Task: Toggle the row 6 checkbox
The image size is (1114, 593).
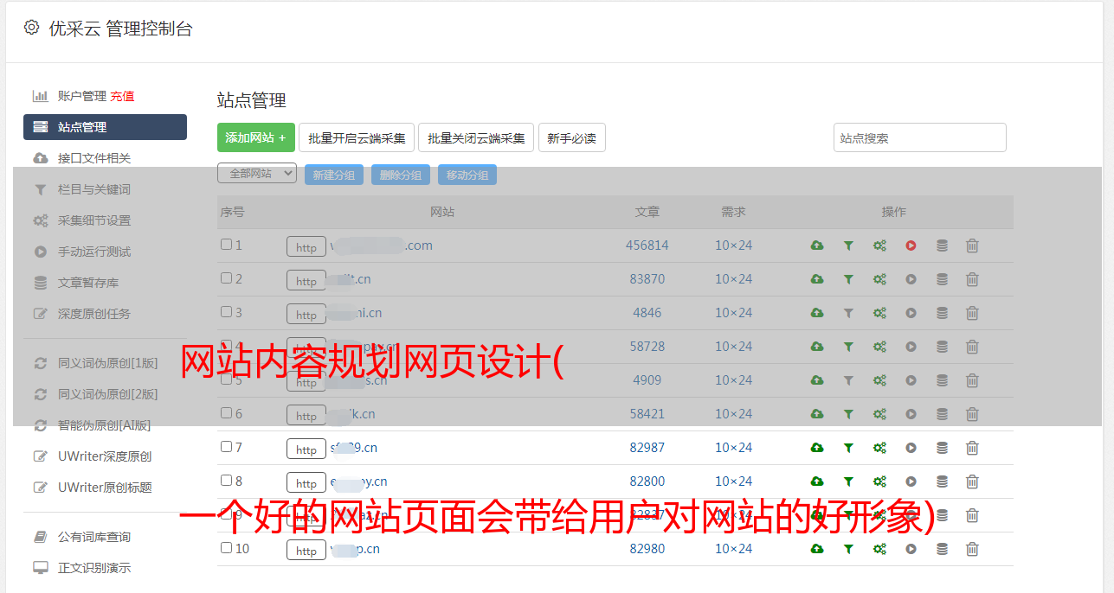Action: click(226, 413)
